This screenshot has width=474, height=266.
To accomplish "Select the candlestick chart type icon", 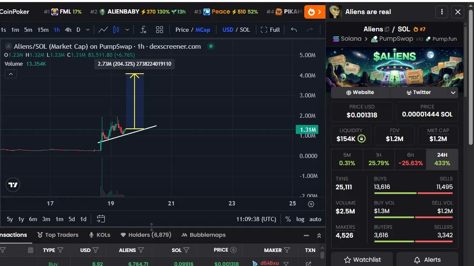I will tap(116, 30).
